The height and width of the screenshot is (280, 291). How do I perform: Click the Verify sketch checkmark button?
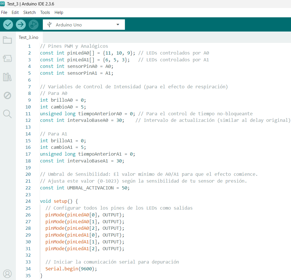(8, 25)
